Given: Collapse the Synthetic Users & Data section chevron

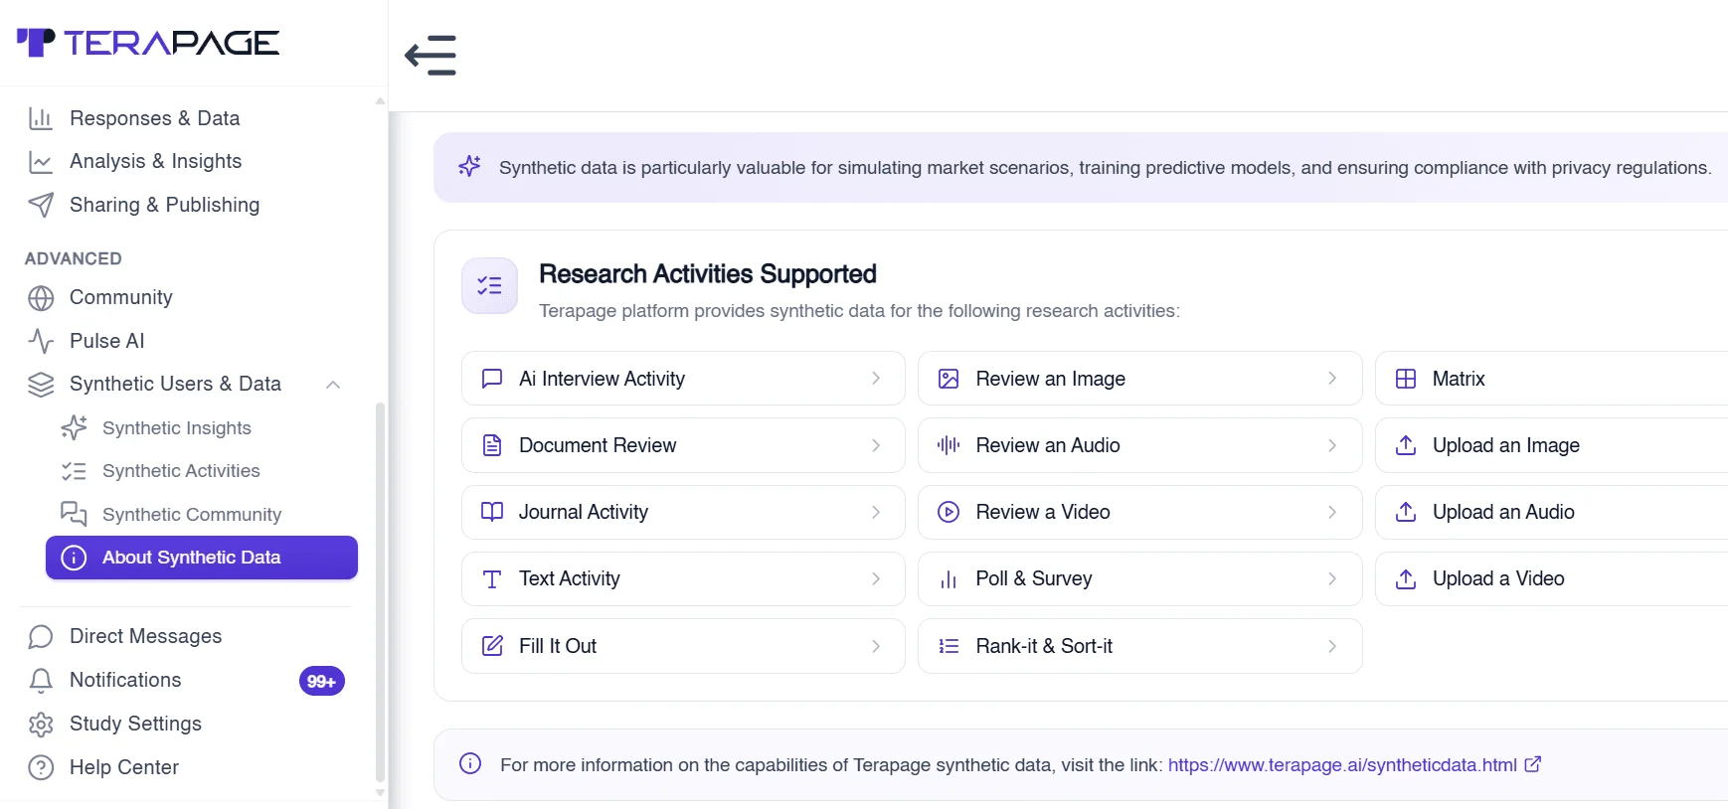Looking at the screenshot, I should click(333, 385).
